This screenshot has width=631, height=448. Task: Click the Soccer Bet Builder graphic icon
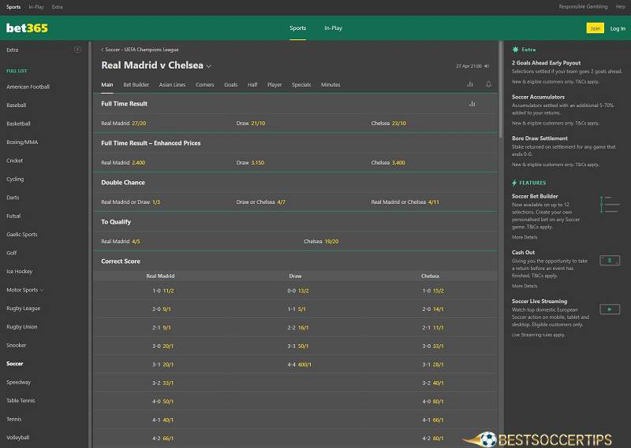pos(610,204)
